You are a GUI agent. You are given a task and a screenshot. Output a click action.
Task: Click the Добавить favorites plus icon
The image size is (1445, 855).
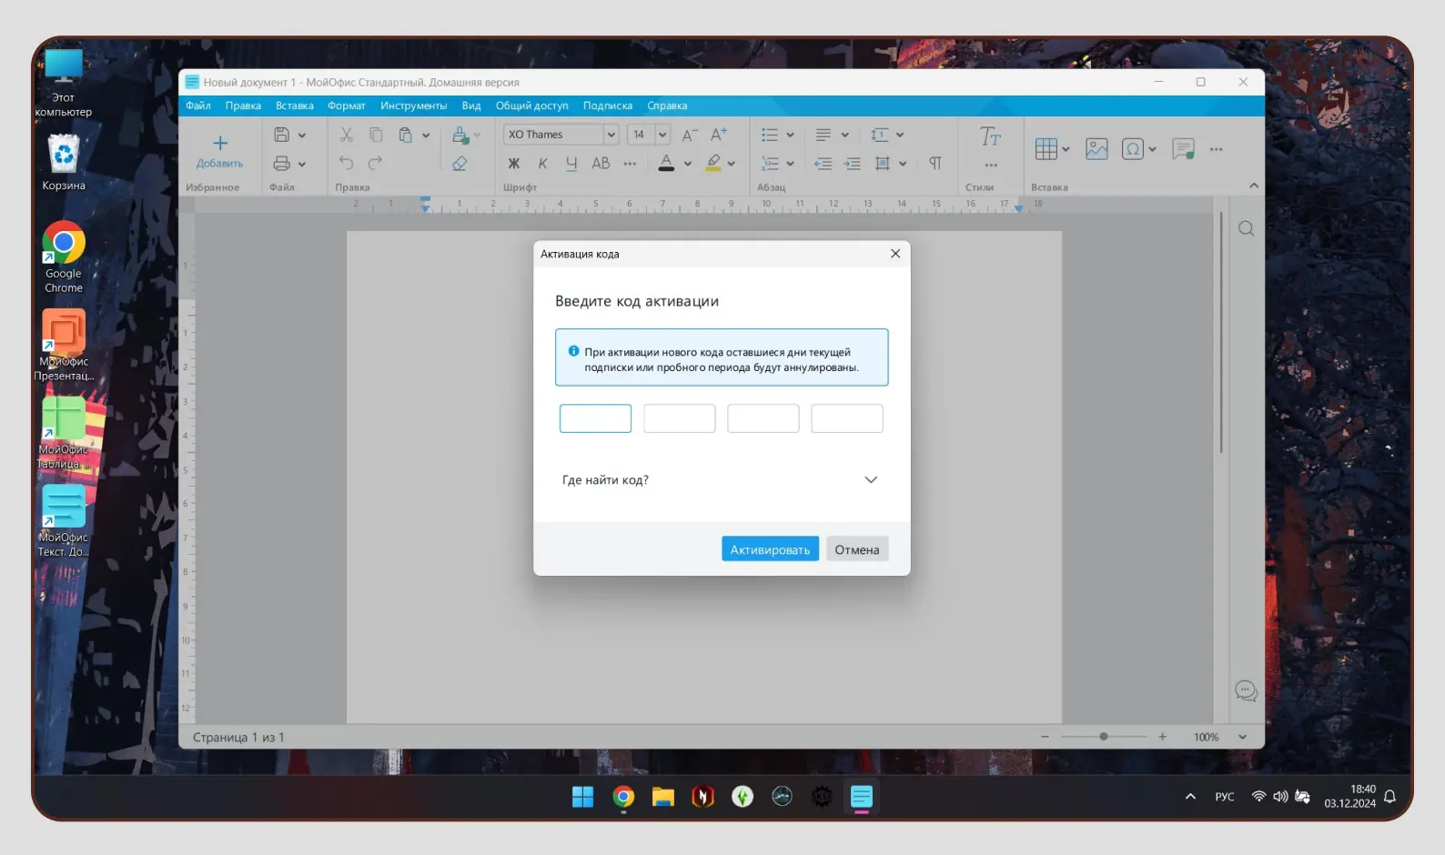(220, 143)
